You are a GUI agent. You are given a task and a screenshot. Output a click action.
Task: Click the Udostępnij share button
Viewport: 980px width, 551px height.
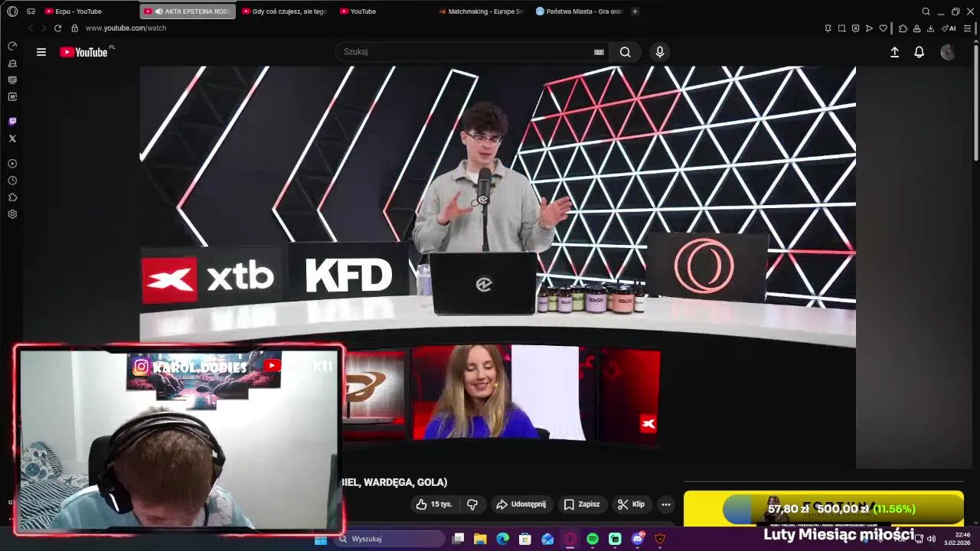click(x=521, y=504)
